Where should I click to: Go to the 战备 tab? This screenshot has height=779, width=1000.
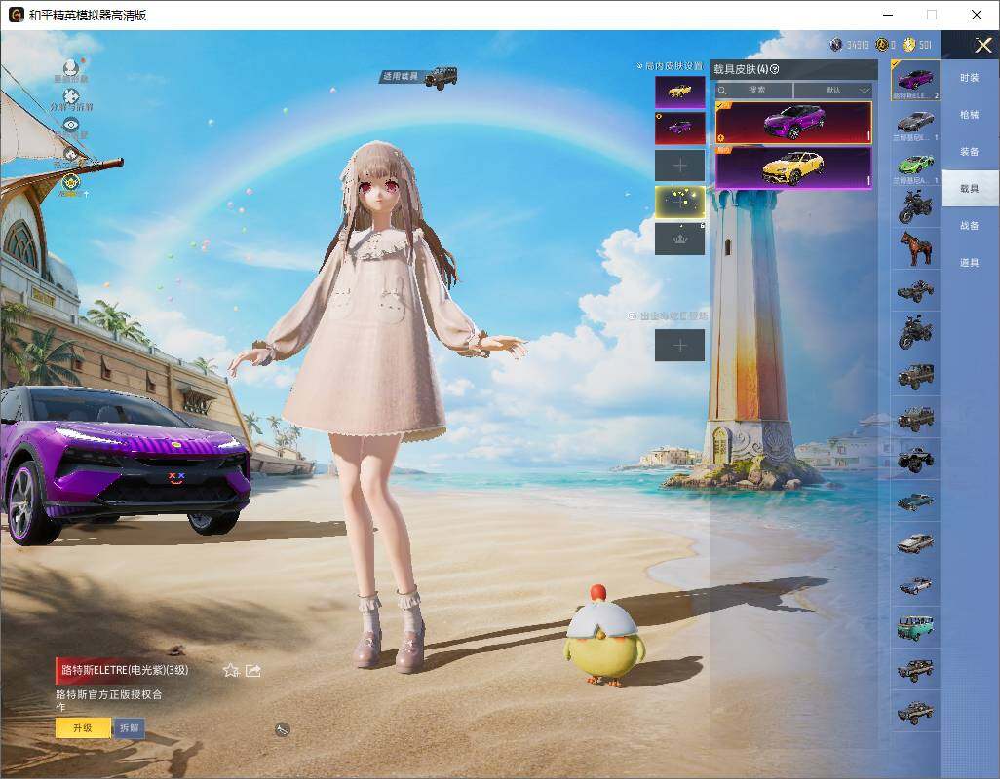(970, 226)
